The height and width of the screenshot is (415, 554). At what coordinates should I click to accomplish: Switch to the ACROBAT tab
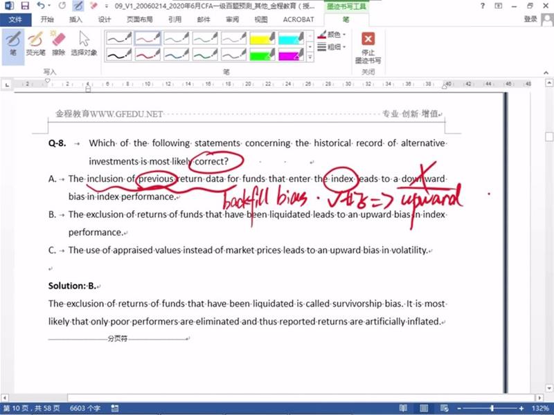tap(298, 19)
